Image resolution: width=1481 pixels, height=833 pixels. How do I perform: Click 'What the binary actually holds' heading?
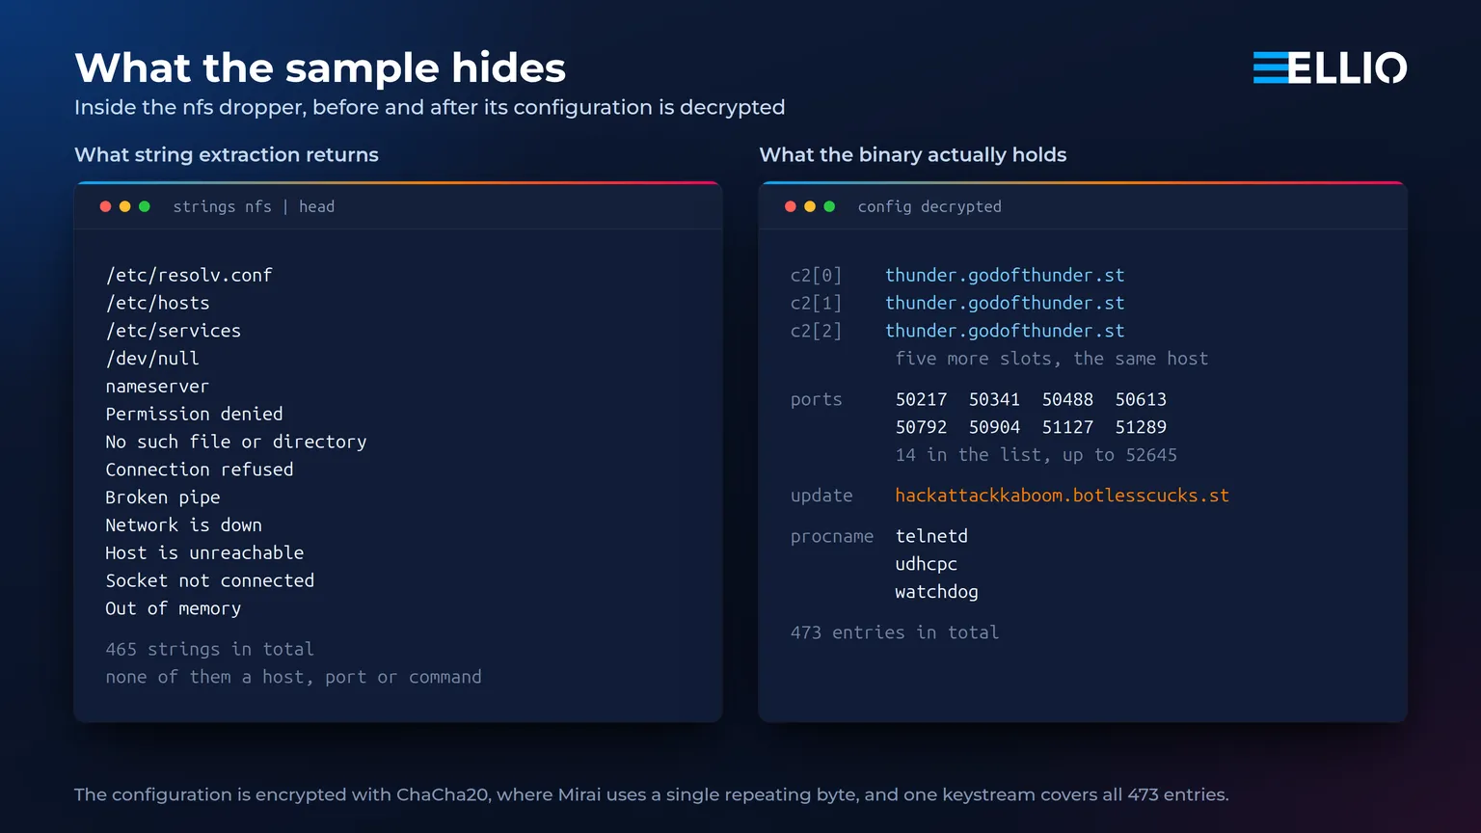913,155
